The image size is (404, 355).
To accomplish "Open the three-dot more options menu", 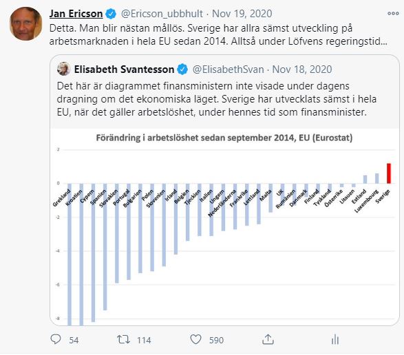I will pos(393,13).
